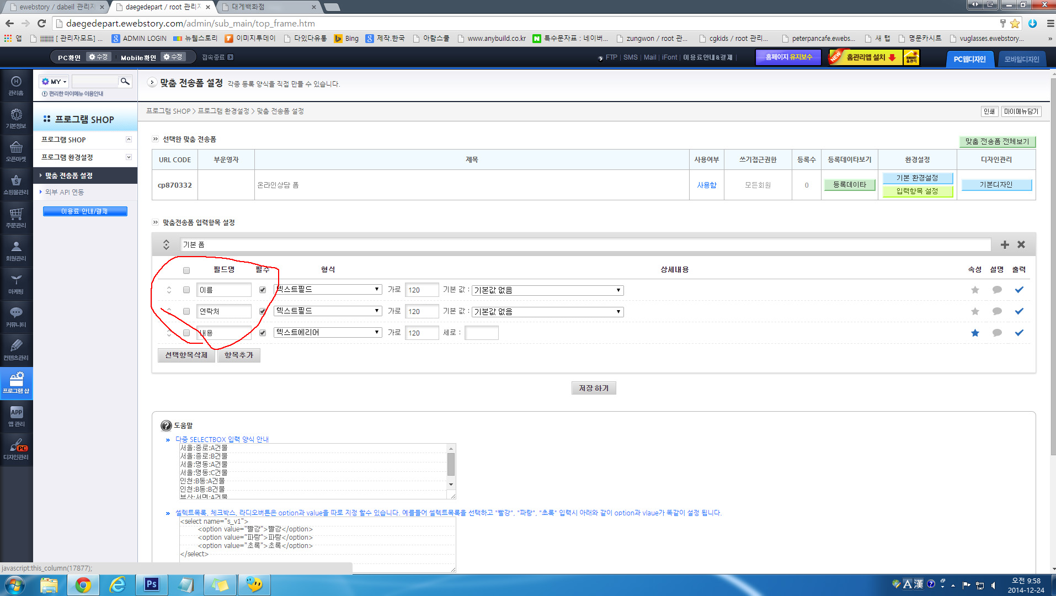This screenshot has height=596, width=1056.
Task: Toggle the required checkbox for 이름 field
Action: click(x=263, y=290)
